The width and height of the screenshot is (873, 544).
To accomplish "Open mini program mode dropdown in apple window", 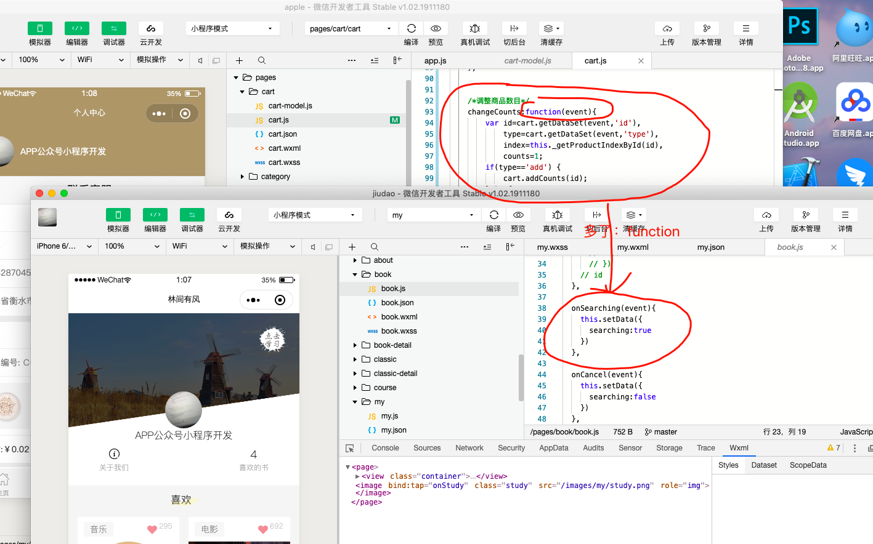I will pyautogui.click(x=232, y=28).
